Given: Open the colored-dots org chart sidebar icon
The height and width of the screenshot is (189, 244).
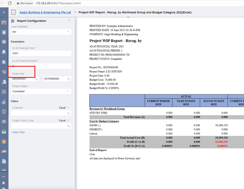Looking at the screenshot, I should pos(4,32).
